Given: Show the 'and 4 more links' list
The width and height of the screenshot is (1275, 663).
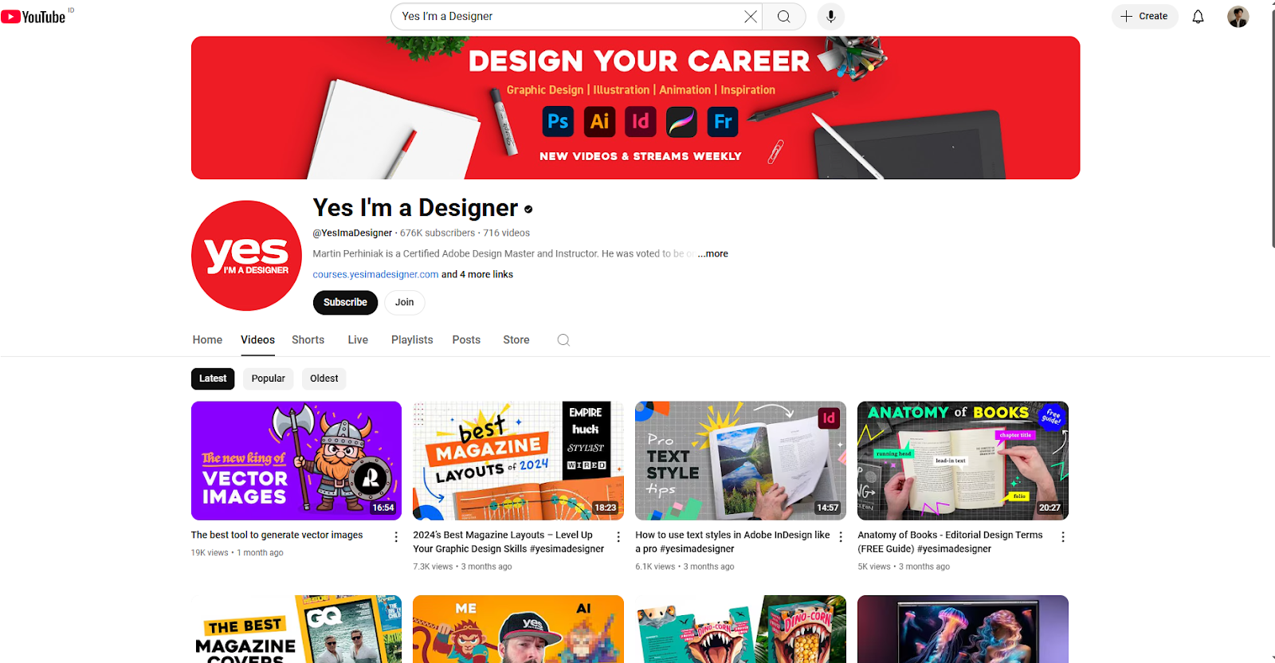Looking at the screenshot, I should tap(477, 274).
